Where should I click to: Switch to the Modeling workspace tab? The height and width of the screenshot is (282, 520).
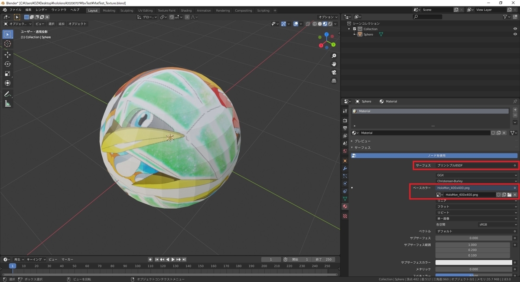tap(109, 10)
